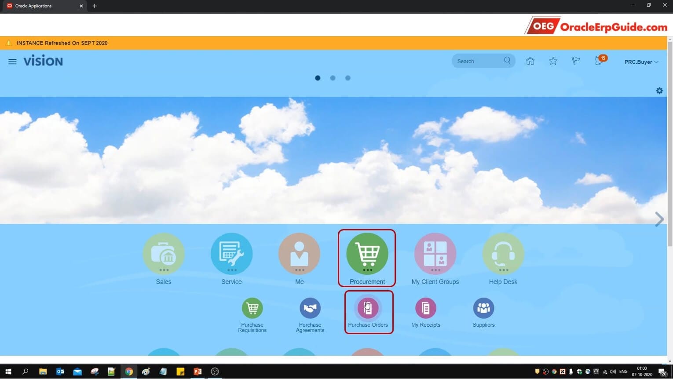Click the Wi-Fi network tray icon
673x379 pixels.
604,372
